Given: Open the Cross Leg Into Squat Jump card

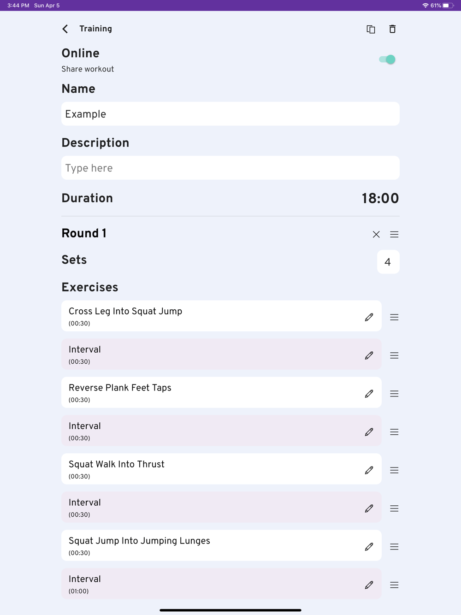Looking at the screenshot, I should [x=221, y=316].
